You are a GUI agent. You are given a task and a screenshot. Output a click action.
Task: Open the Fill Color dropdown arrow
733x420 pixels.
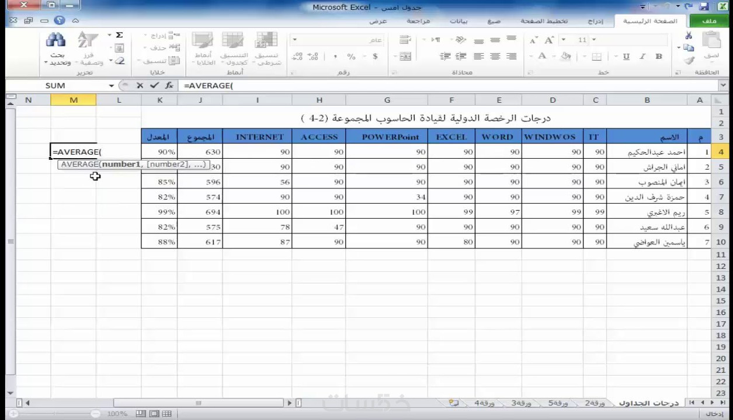tap(554, 57)
